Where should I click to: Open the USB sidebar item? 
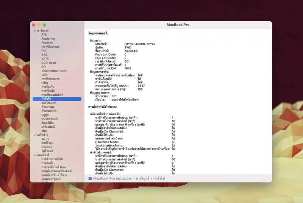[x=44, y=75]
